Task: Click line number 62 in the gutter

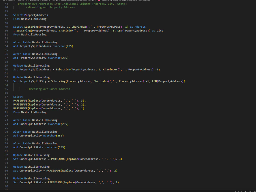Action: [6, 77]
